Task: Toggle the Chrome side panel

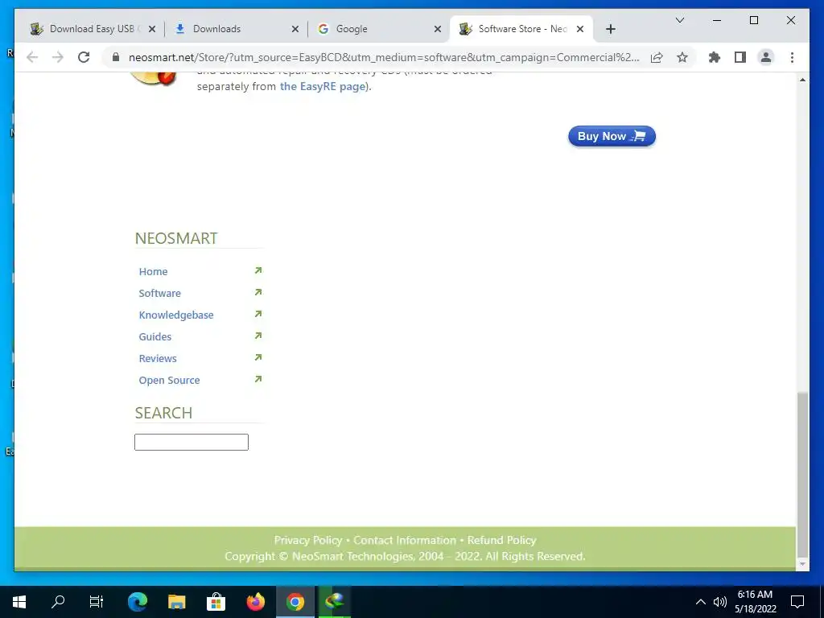Action: [x=740, y=57]
